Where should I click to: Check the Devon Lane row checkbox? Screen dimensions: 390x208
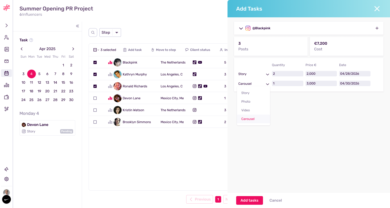tap(95, 98)
